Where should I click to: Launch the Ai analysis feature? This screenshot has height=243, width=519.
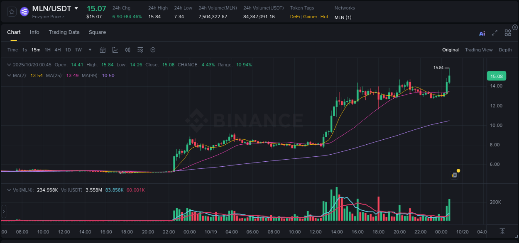click(482, 34)
